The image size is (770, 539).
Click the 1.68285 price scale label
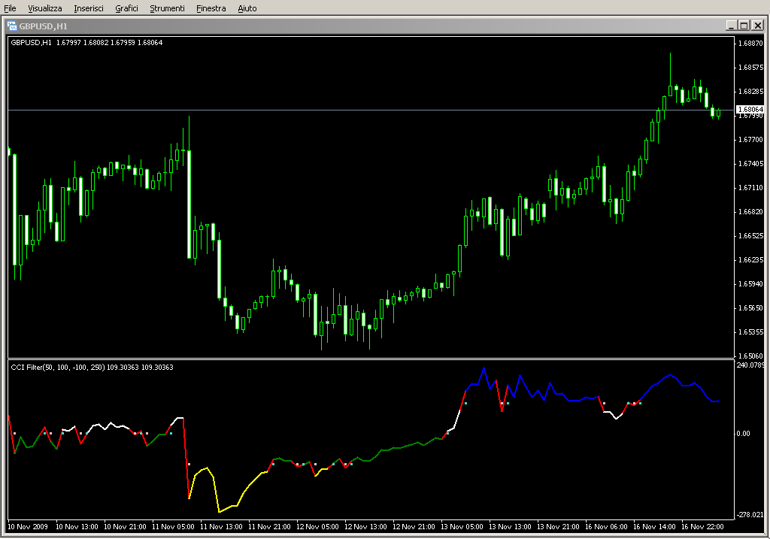pos(750,91)
